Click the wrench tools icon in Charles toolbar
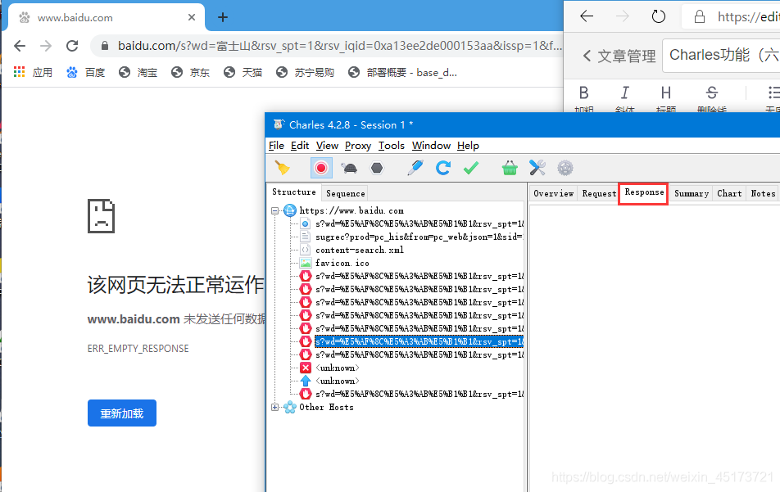The image size is (780, 492). pos(536,168)
